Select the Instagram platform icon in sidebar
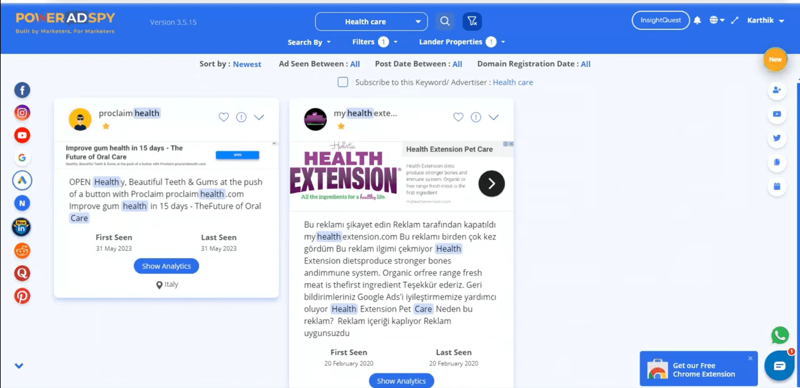 (22, 113)
